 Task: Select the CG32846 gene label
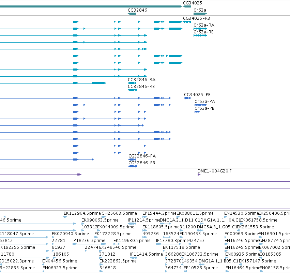click(137, 10)
